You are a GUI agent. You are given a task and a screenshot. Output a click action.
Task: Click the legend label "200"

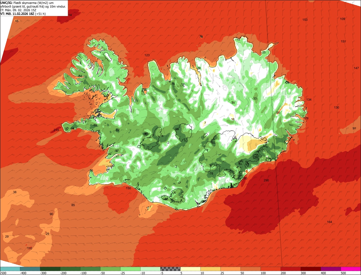[283, 273]
